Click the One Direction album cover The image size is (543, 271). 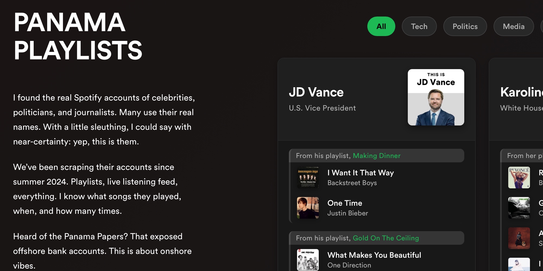[308, 260]
